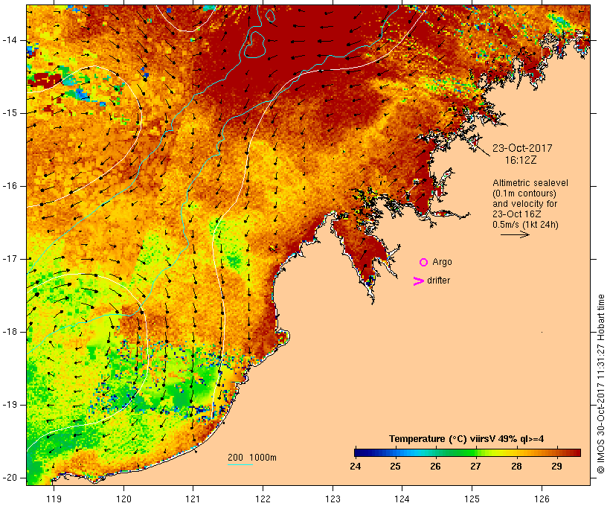
Task: Click the magenta drifter arrowhead legend symbol
Action: [x=419, y=281]
